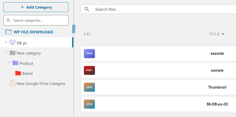Click the sidebar resize handle bars

(x=73, y=29)
